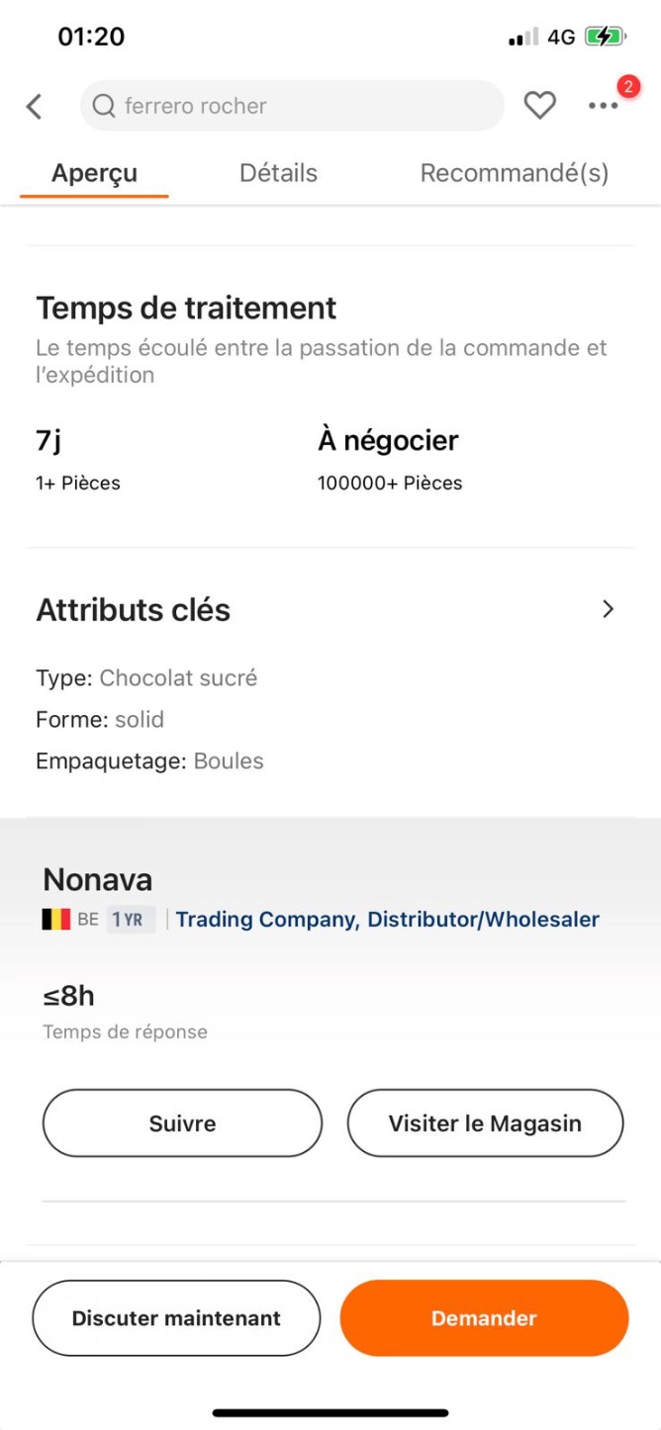This screenshot has width=661, height=1430.
Task: Open the three-dot more options menu
Action: click(603, 106)
